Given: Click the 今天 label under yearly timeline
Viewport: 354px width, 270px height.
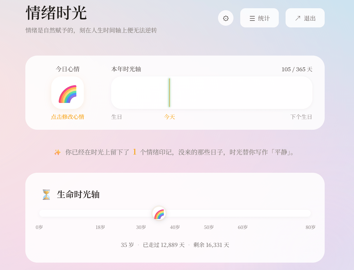Looking at the screenshot, I should (169, 117).
